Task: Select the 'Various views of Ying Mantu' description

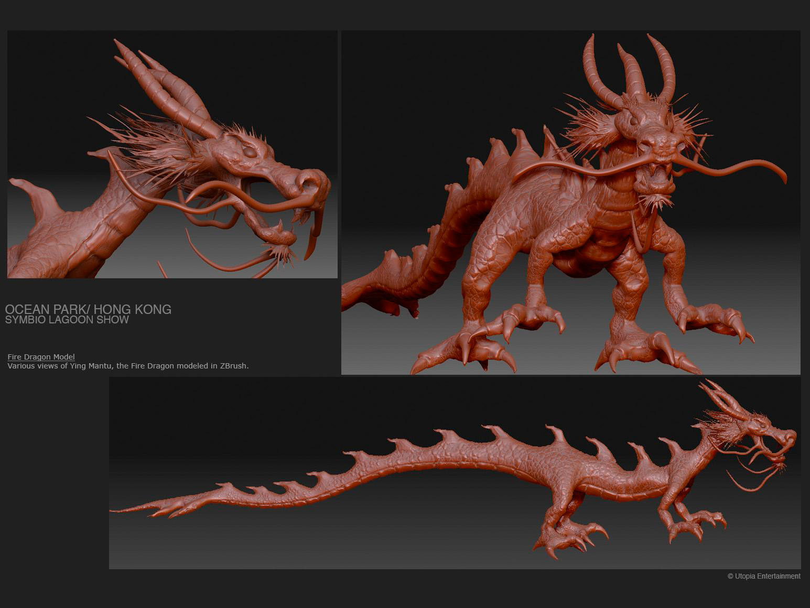Action: 128,366
